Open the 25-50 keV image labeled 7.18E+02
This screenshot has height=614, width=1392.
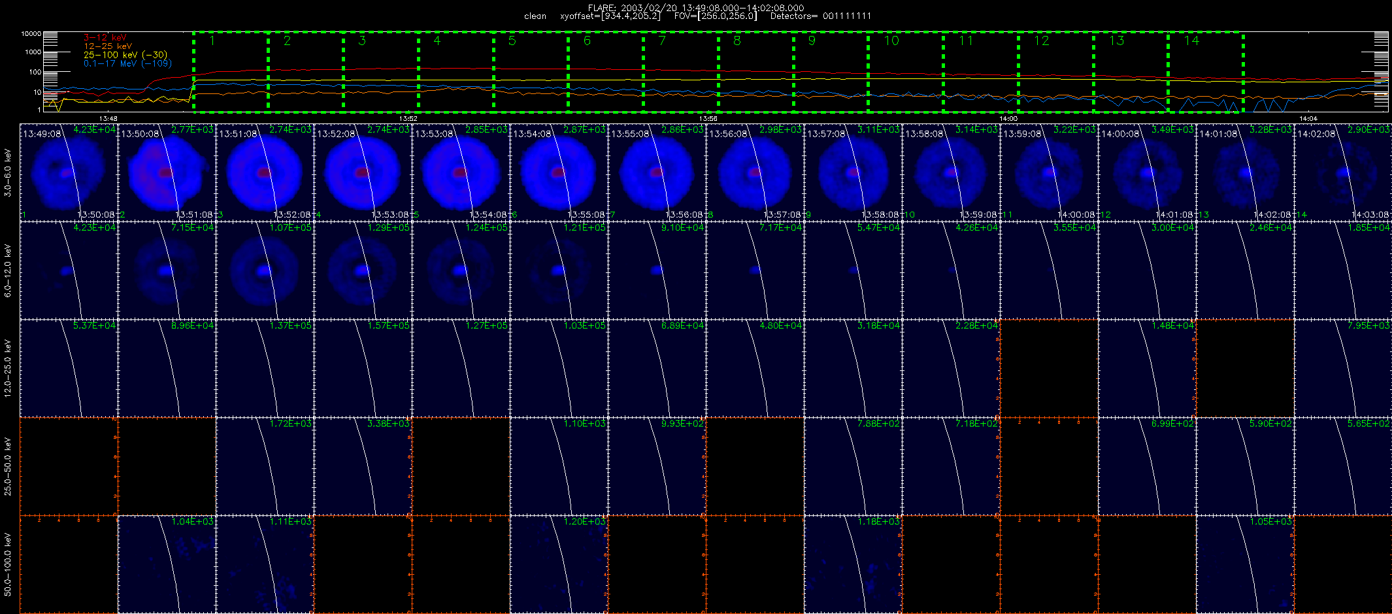point(952,466)
